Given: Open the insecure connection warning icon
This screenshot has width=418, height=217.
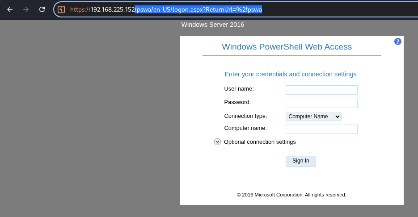Looking at the screenshot, I should coord(61,9).
